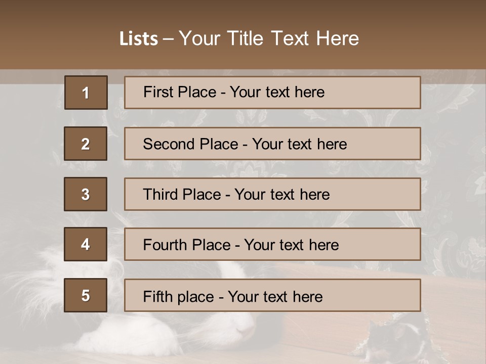486x364 pixels.
Task: Select the Your Title Text Here heading
Action: (269, 38)
